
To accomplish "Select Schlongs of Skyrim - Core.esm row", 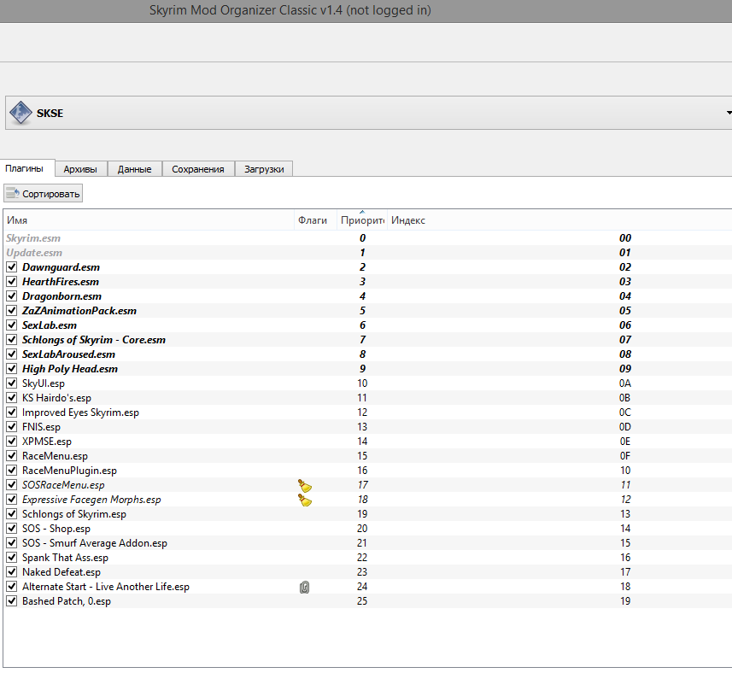I will [367, 340].
